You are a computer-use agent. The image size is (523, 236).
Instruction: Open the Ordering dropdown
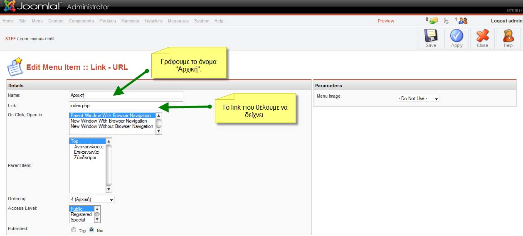[x=92, y=199]
